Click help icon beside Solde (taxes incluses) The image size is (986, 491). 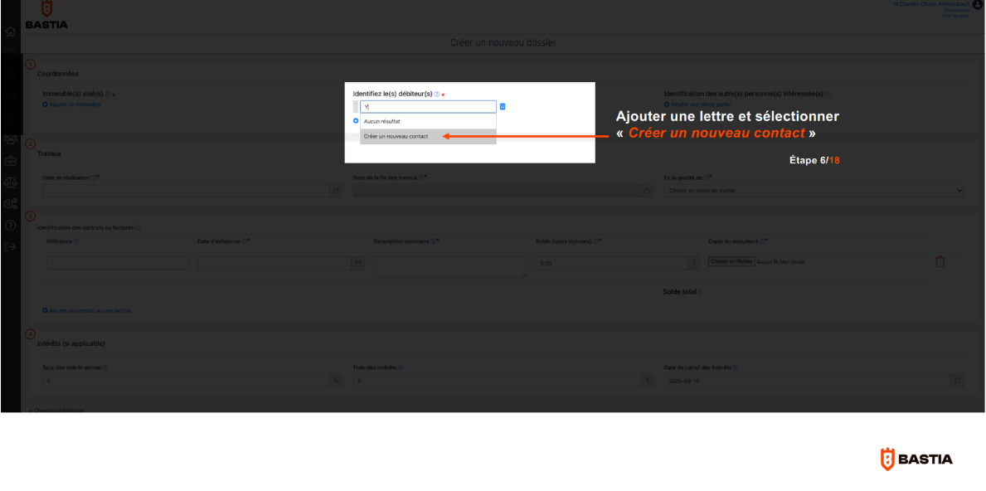pyautogui.click(x=595, y=241)
